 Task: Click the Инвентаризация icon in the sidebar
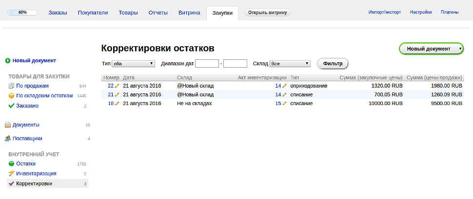[12, 173]
